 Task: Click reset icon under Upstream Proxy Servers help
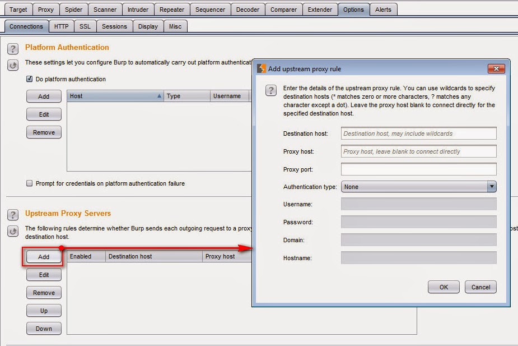click(13, 231)
